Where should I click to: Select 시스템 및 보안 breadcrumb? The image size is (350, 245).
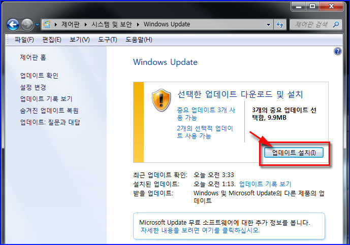[112, 24]
